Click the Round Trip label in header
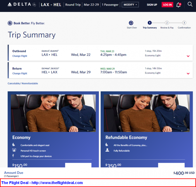Screen dimensions: 196x187 pos(73,5)
